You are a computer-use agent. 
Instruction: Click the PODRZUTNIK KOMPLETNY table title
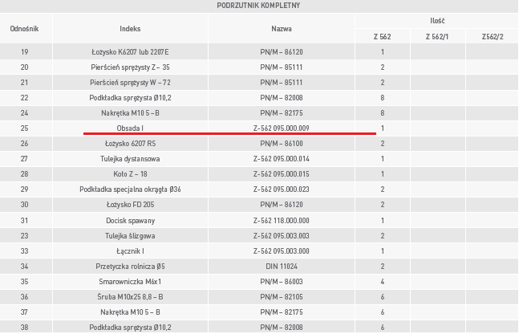pos(258,6)
